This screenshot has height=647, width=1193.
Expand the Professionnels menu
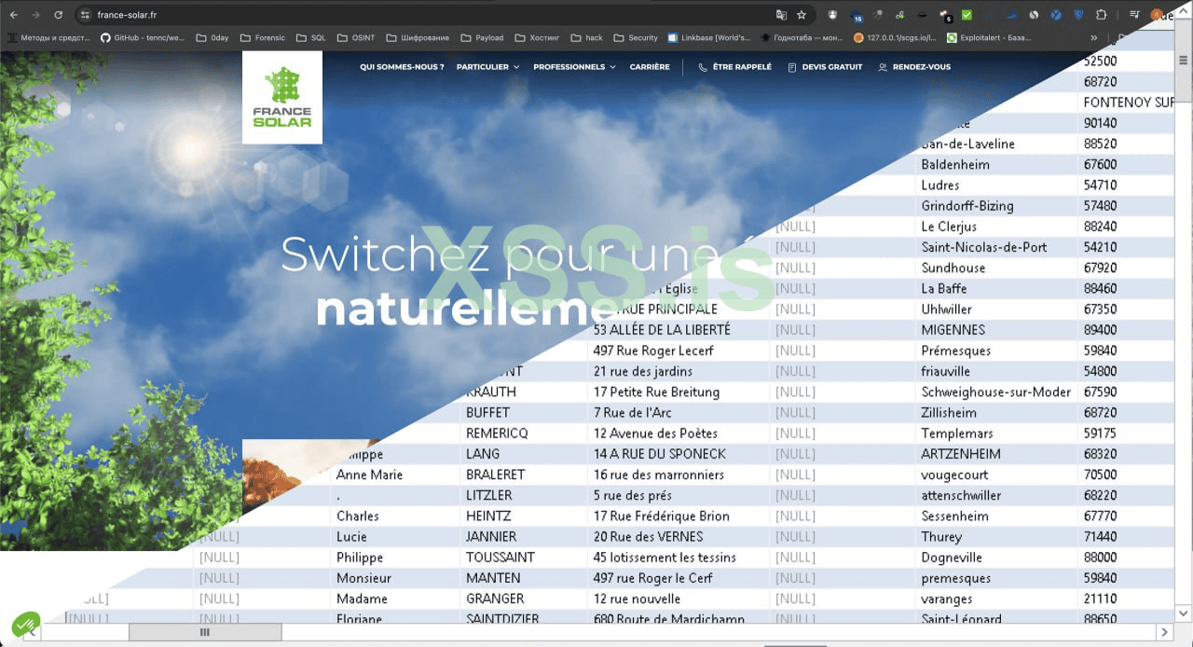(574, 67)
